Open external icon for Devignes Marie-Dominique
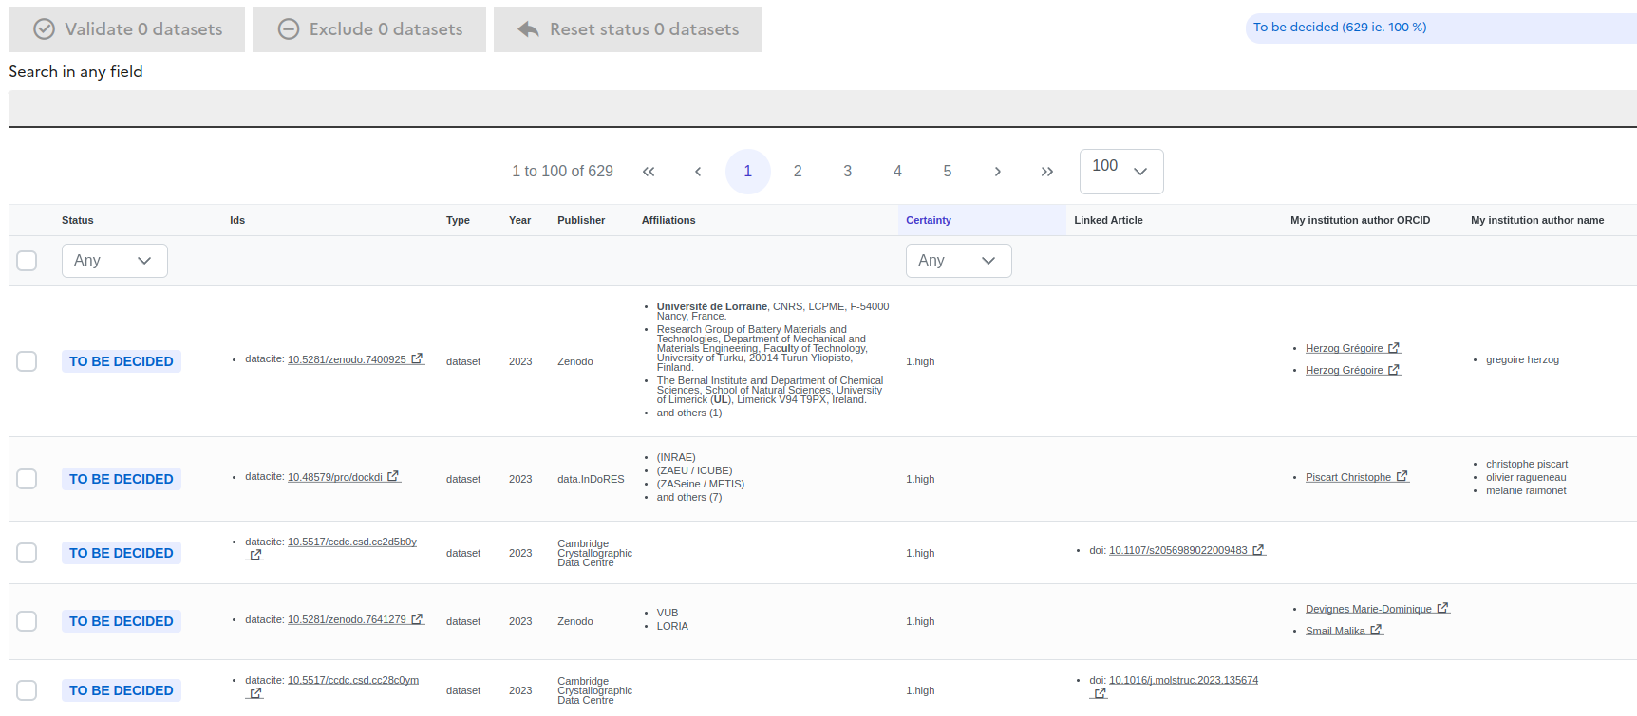The height and width of the screenshot is (716, 1637). pyautogui.click(x=1442, y=609)
